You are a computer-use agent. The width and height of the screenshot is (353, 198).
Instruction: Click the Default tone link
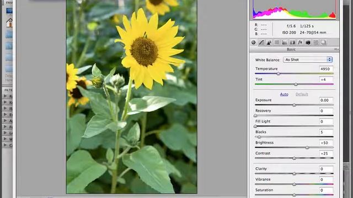[302, 94]
